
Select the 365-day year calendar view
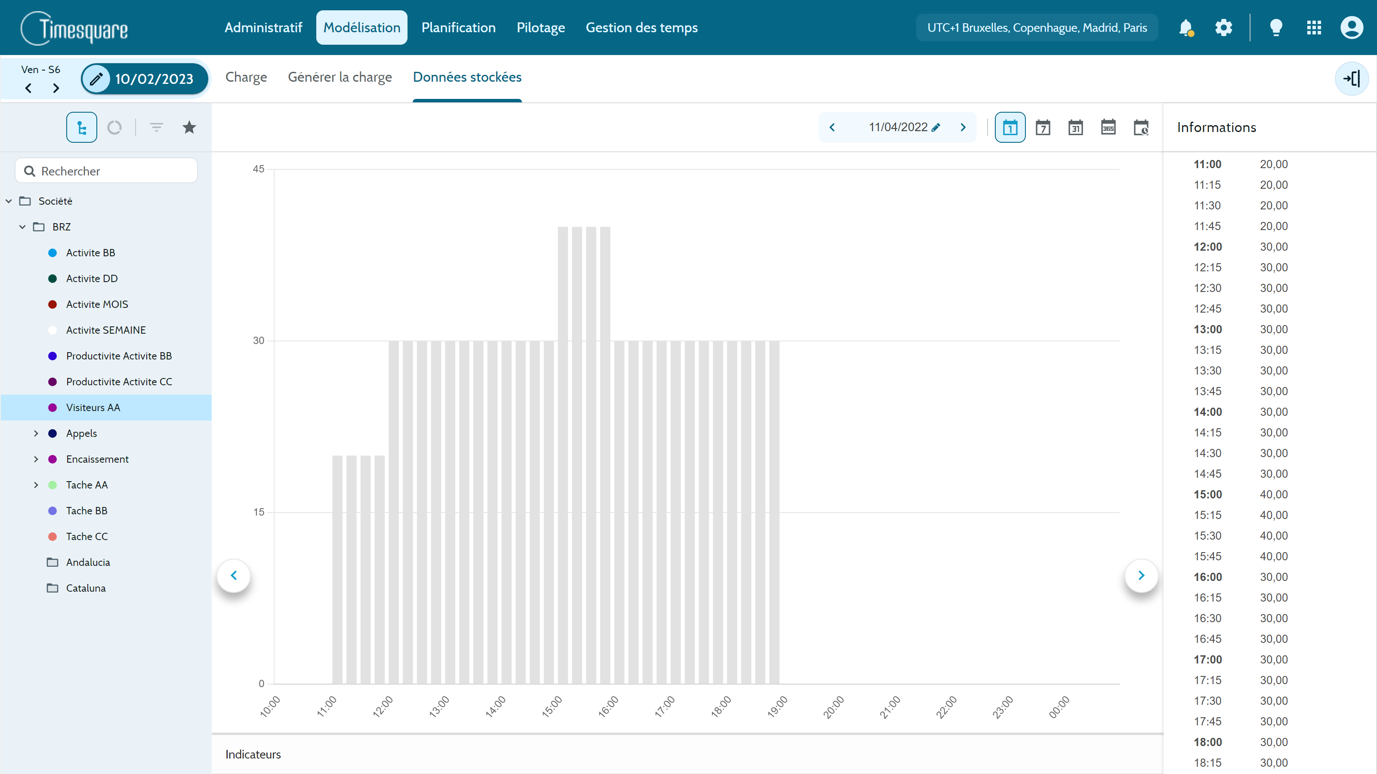click(1108, 127)
